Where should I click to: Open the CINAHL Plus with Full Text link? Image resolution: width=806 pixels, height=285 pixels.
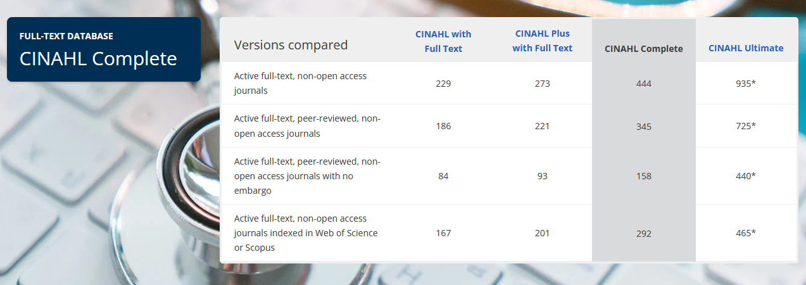(542, 41)
